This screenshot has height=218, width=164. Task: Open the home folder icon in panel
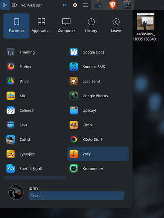point(98,5)
